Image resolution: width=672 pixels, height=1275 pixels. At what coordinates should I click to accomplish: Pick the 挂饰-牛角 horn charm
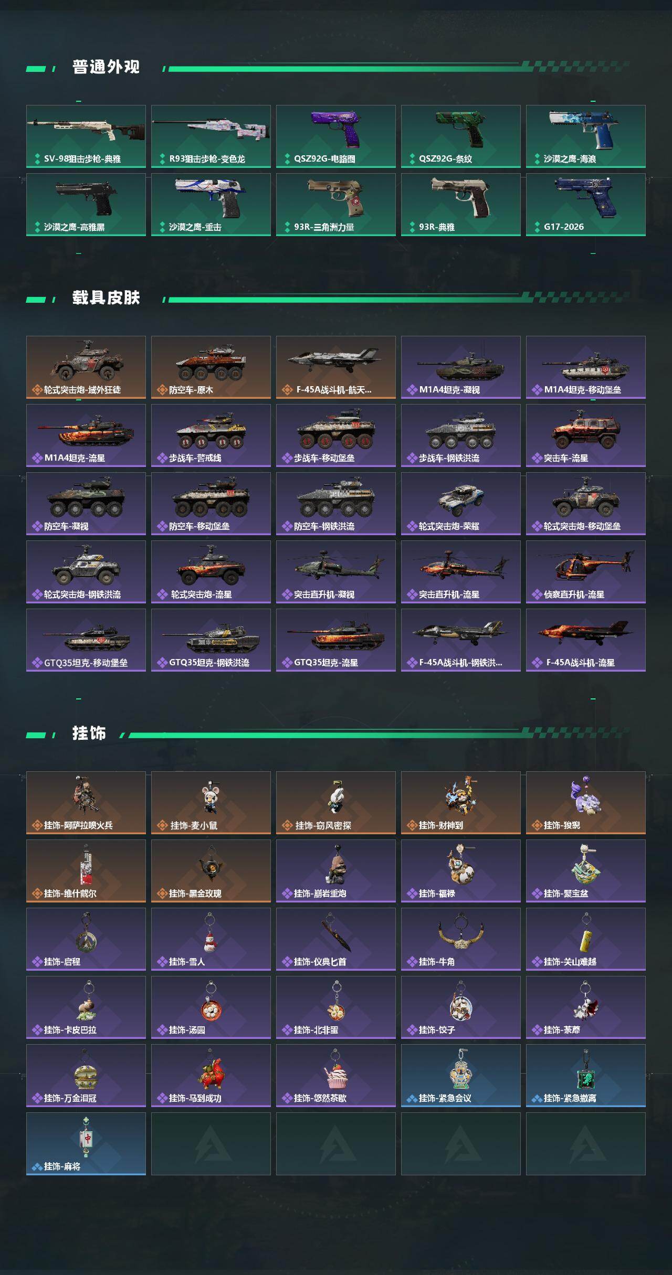pyautogui.click(x=461, y=939)
